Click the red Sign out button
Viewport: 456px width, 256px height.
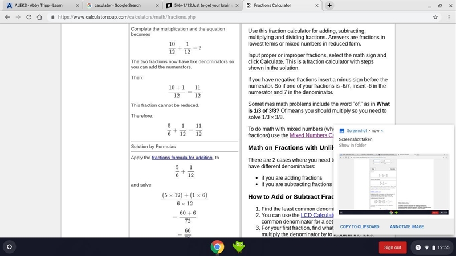[392, 247]
